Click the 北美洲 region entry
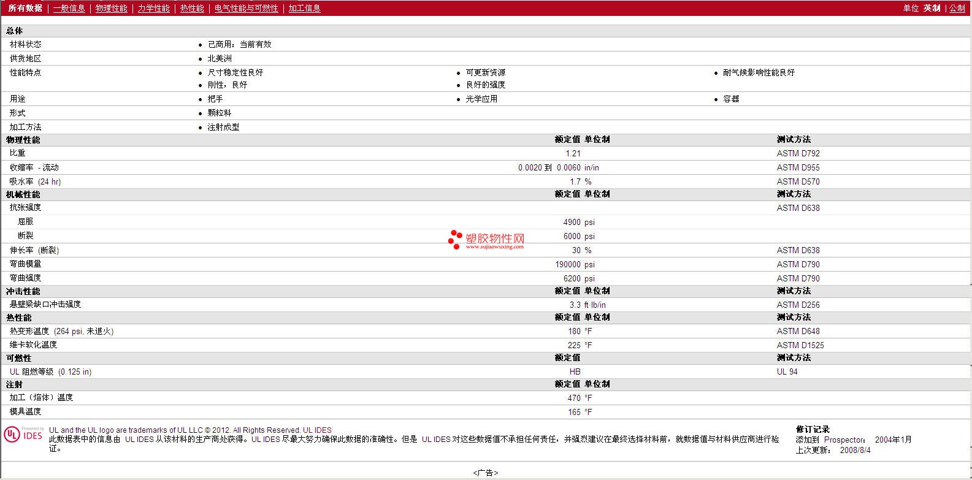Viewport: 972px width, 480px height. point(220,58)
